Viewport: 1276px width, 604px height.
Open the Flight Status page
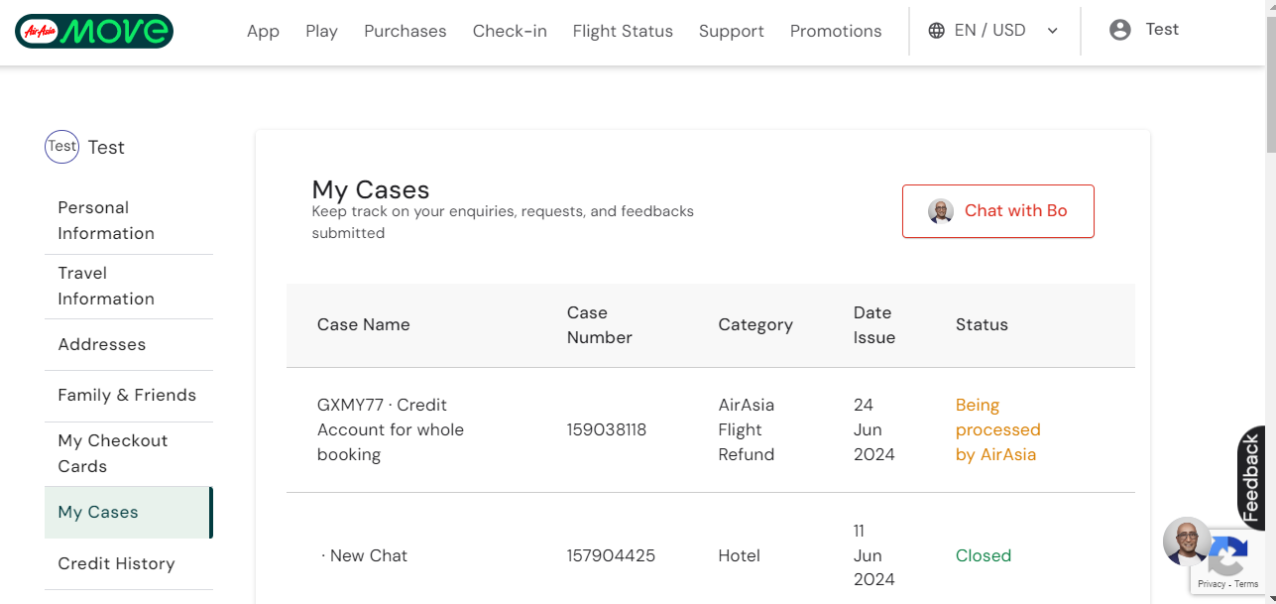tap(623, 31)
